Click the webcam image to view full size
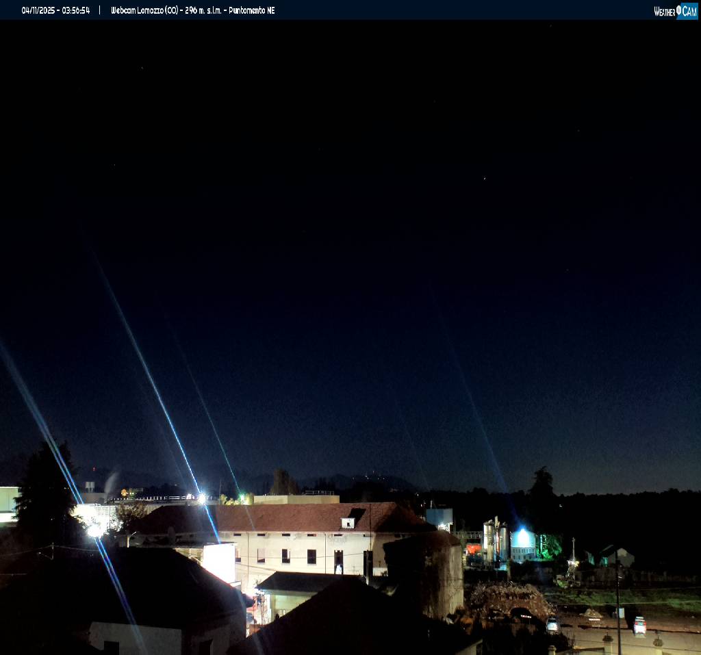The height and width of the screenshot is (655, 701). [350, 335]
